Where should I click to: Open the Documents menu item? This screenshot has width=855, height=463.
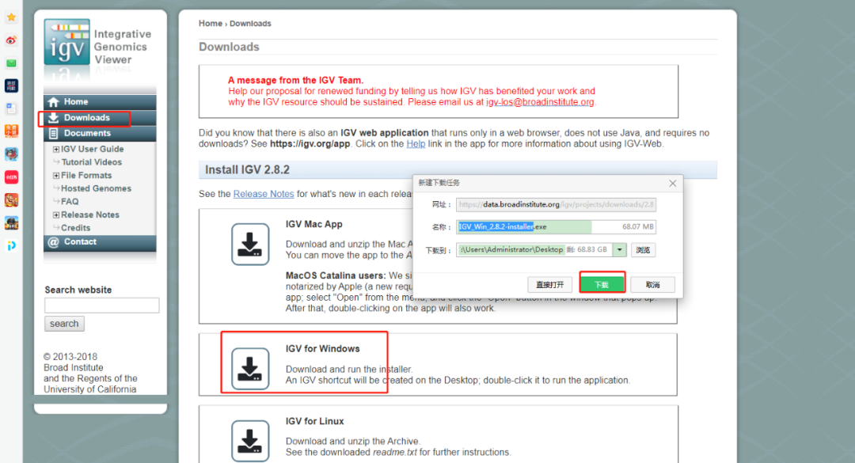point(100,134)
